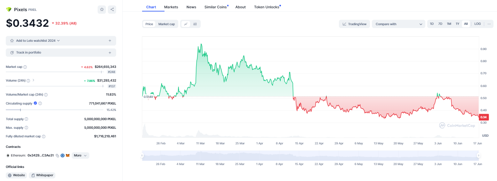Open the News tab

click(x=191, y=7)
